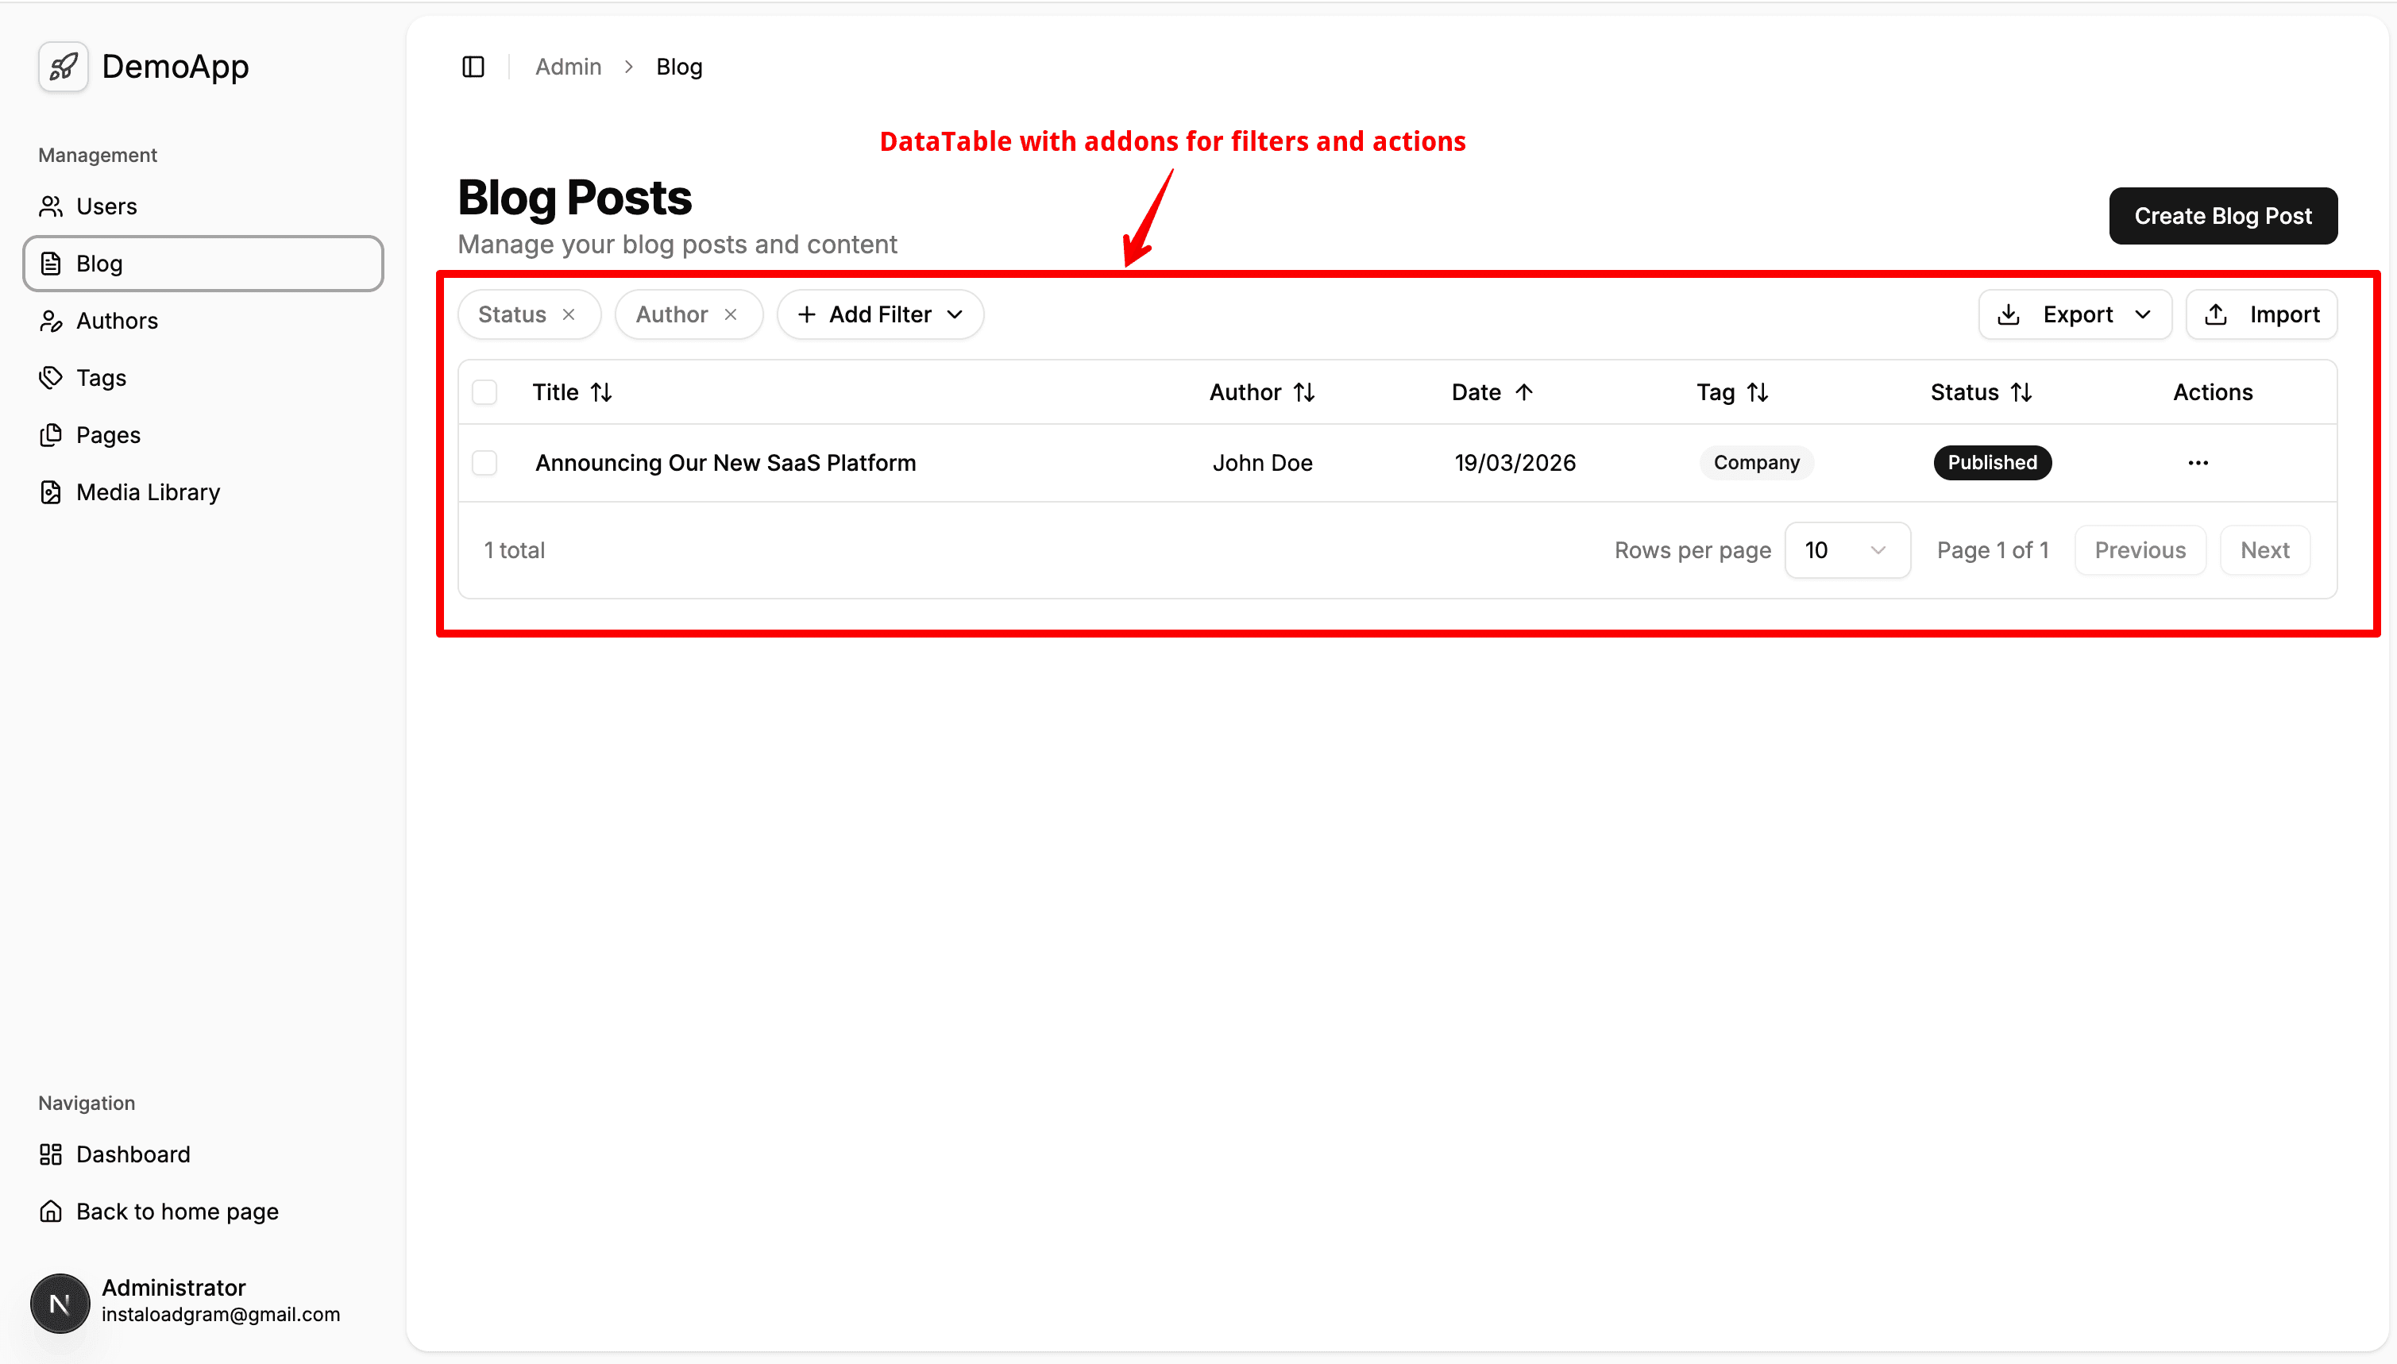Go to Authors management page
2397x1364 pixels.
[x=116, y=321]
